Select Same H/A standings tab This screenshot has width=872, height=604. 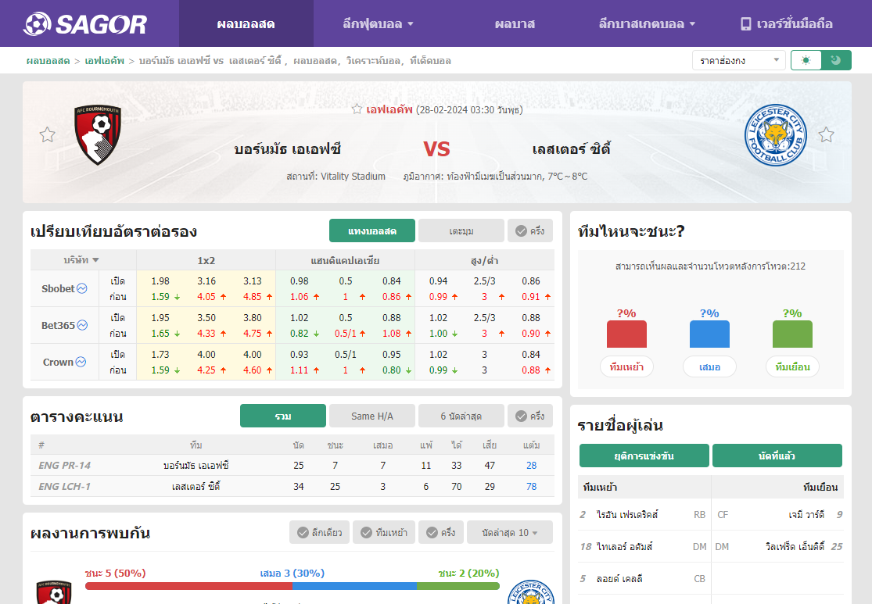click(372, 416)
